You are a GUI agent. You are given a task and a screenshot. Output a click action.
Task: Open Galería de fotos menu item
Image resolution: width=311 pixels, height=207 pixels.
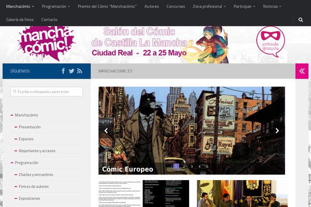click(20, 20)
